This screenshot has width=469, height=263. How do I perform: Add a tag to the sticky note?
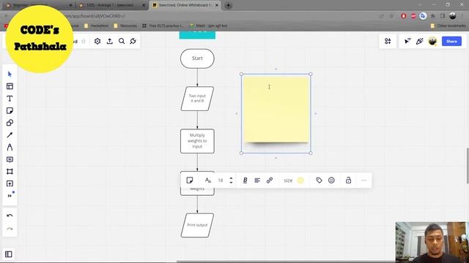pyautogui.click(x=320, y=180)
